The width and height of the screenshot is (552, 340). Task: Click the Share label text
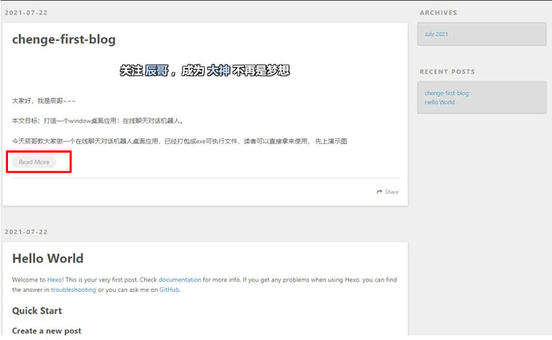click(x=392, y=192)
